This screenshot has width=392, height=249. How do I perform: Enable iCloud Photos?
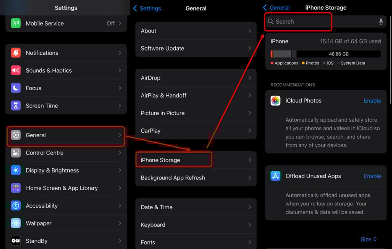pos(372,101)
